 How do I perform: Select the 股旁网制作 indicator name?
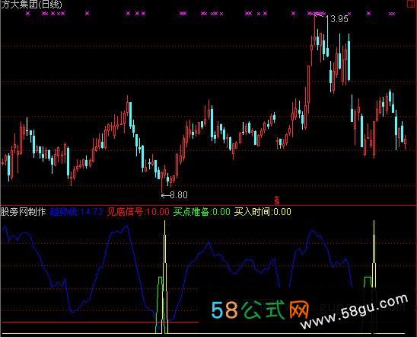point(24,212)
